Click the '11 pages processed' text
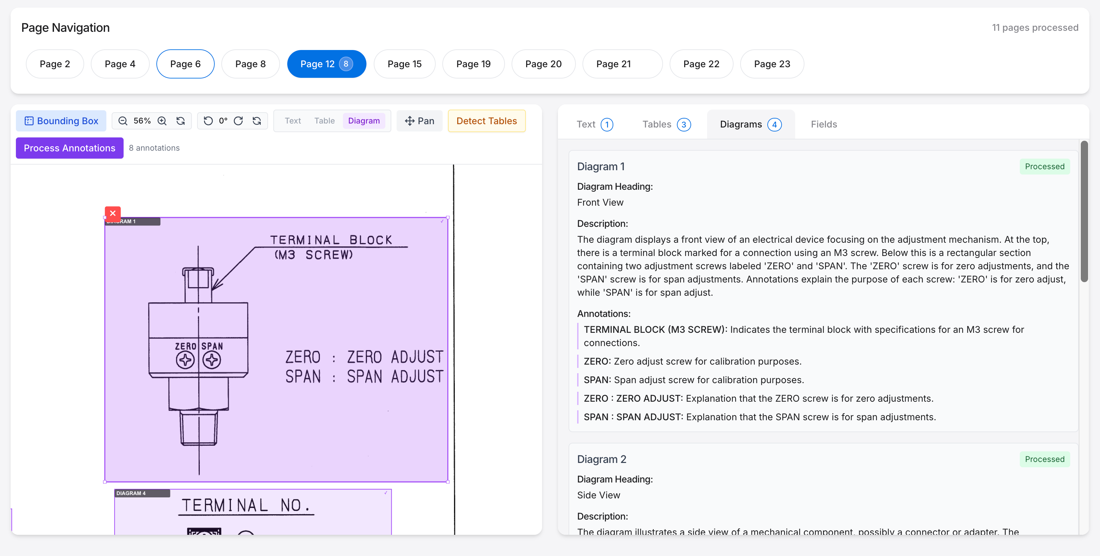 coord(1035,28)
